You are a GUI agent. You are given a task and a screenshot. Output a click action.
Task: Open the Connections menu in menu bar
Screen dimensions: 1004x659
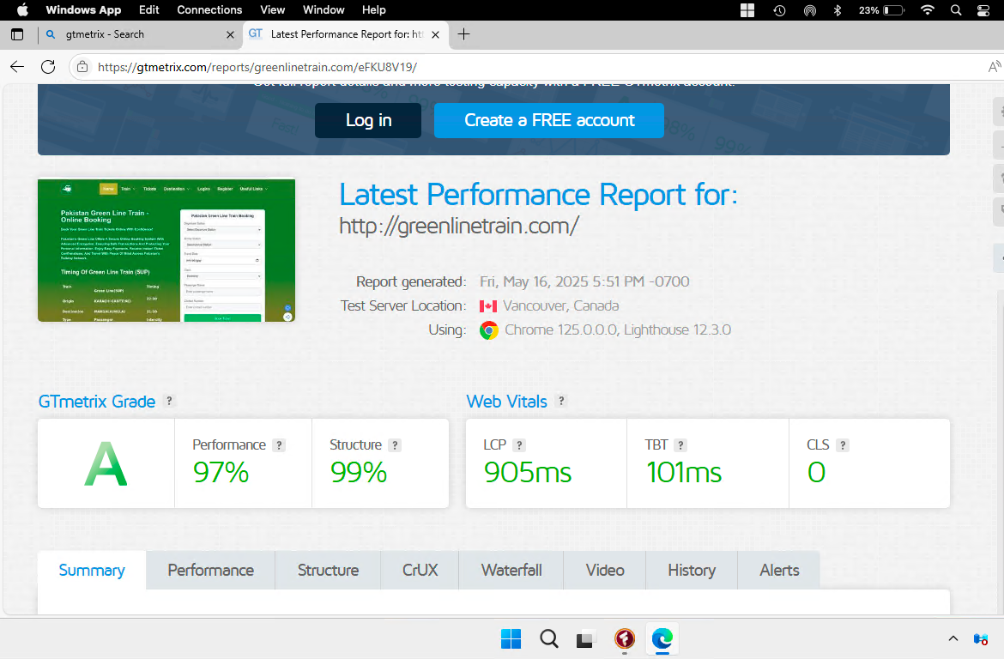[x=209, y=10]
